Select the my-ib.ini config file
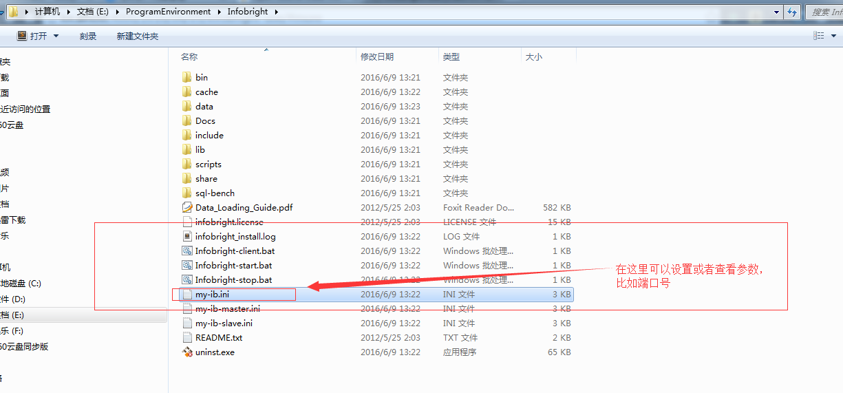 coord(212,294)
